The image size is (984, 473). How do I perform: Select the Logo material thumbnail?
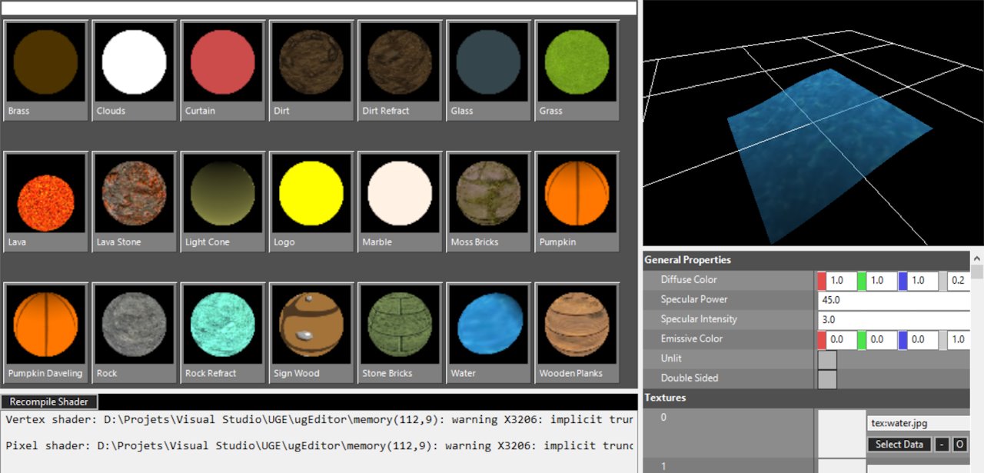tap(311, 202)
